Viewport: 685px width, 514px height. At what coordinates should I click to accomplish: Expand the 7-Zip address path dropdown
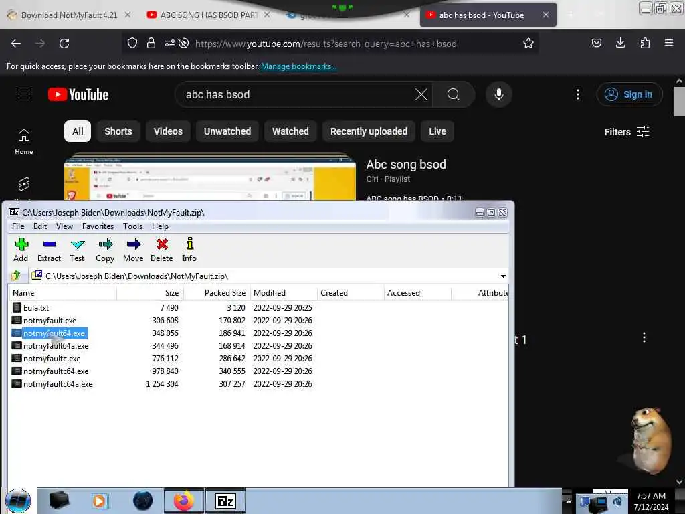503,276
